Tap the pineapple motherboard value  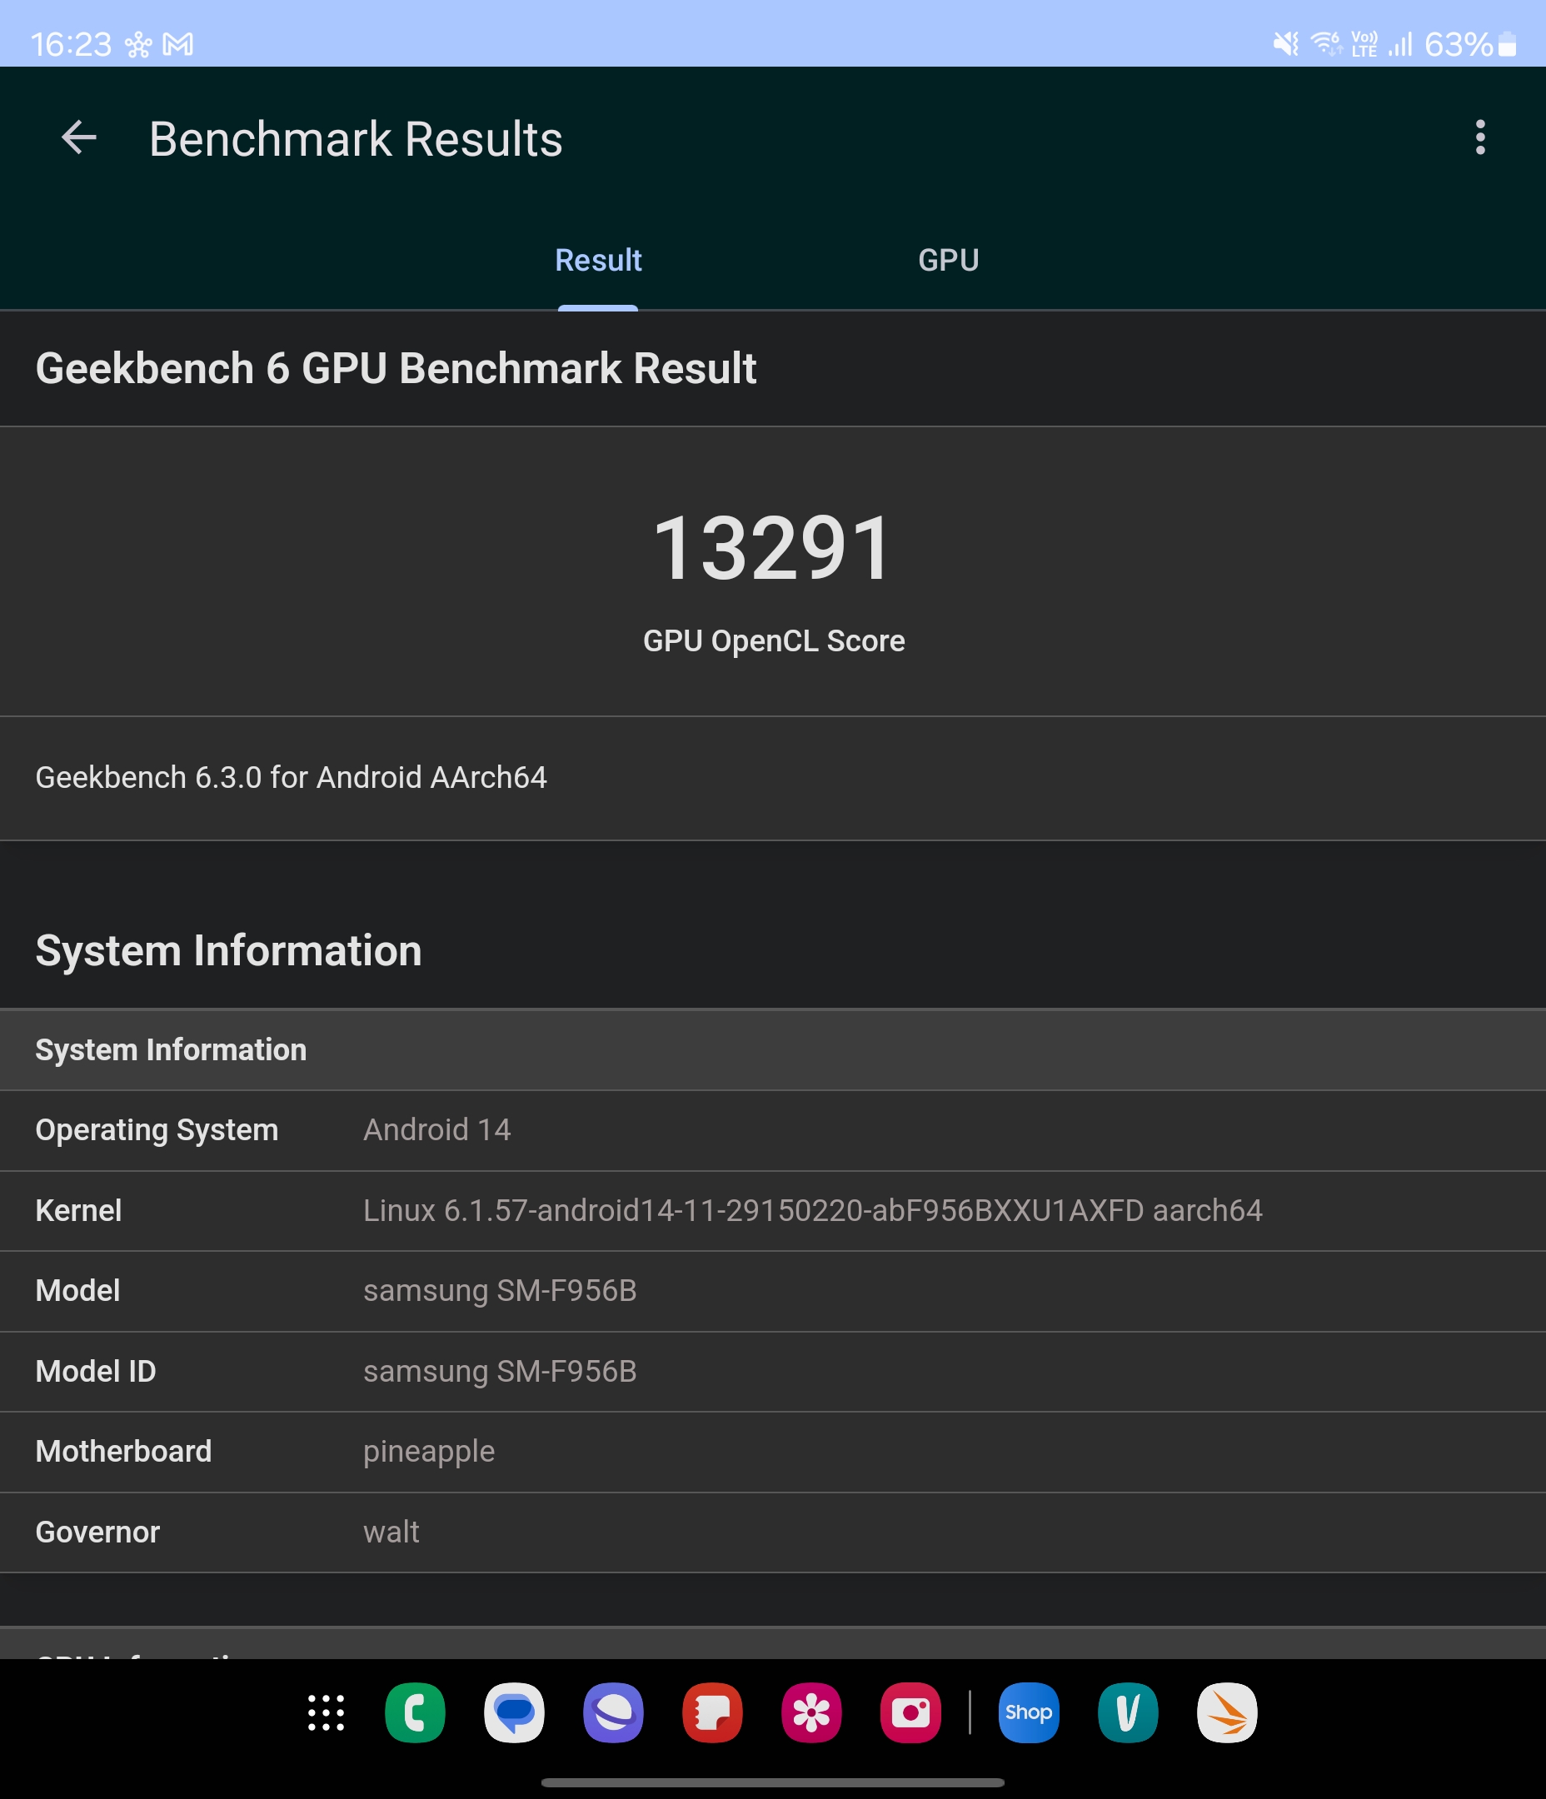[429, 1452]
